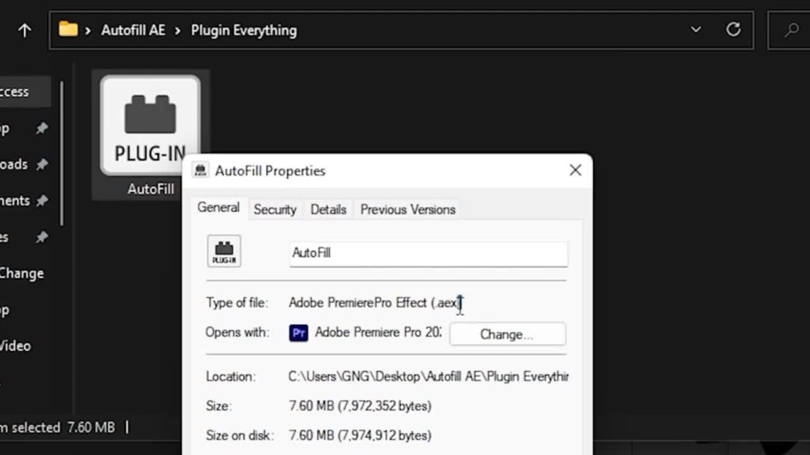Open the search box magnifier

click(x=791, y=30)
